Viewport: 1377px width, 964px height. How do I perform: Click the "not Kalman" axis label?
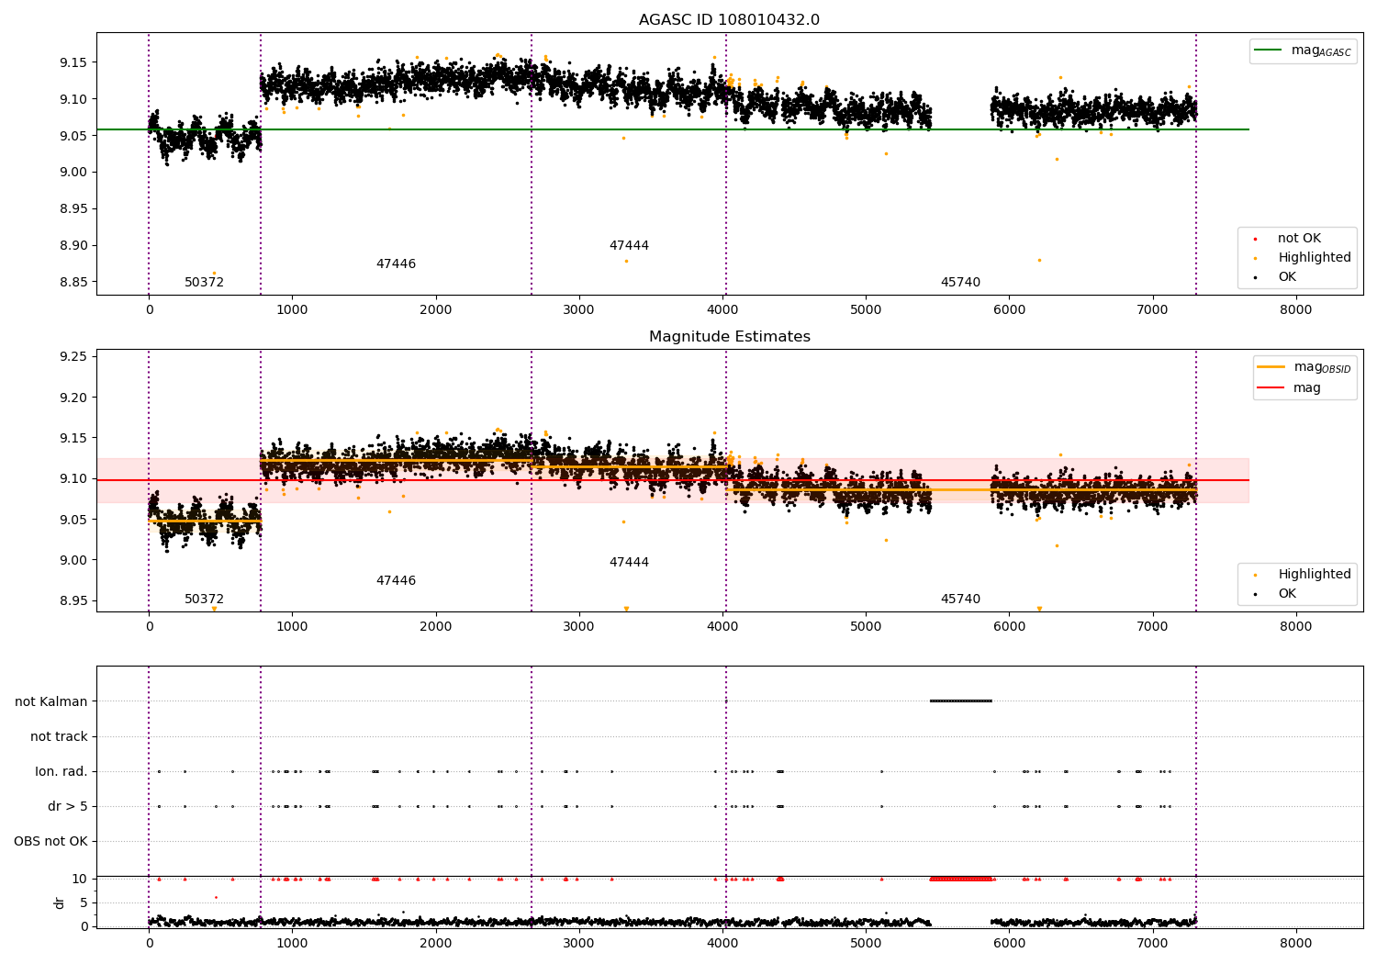pyautogui.click(x=51, y=702)
